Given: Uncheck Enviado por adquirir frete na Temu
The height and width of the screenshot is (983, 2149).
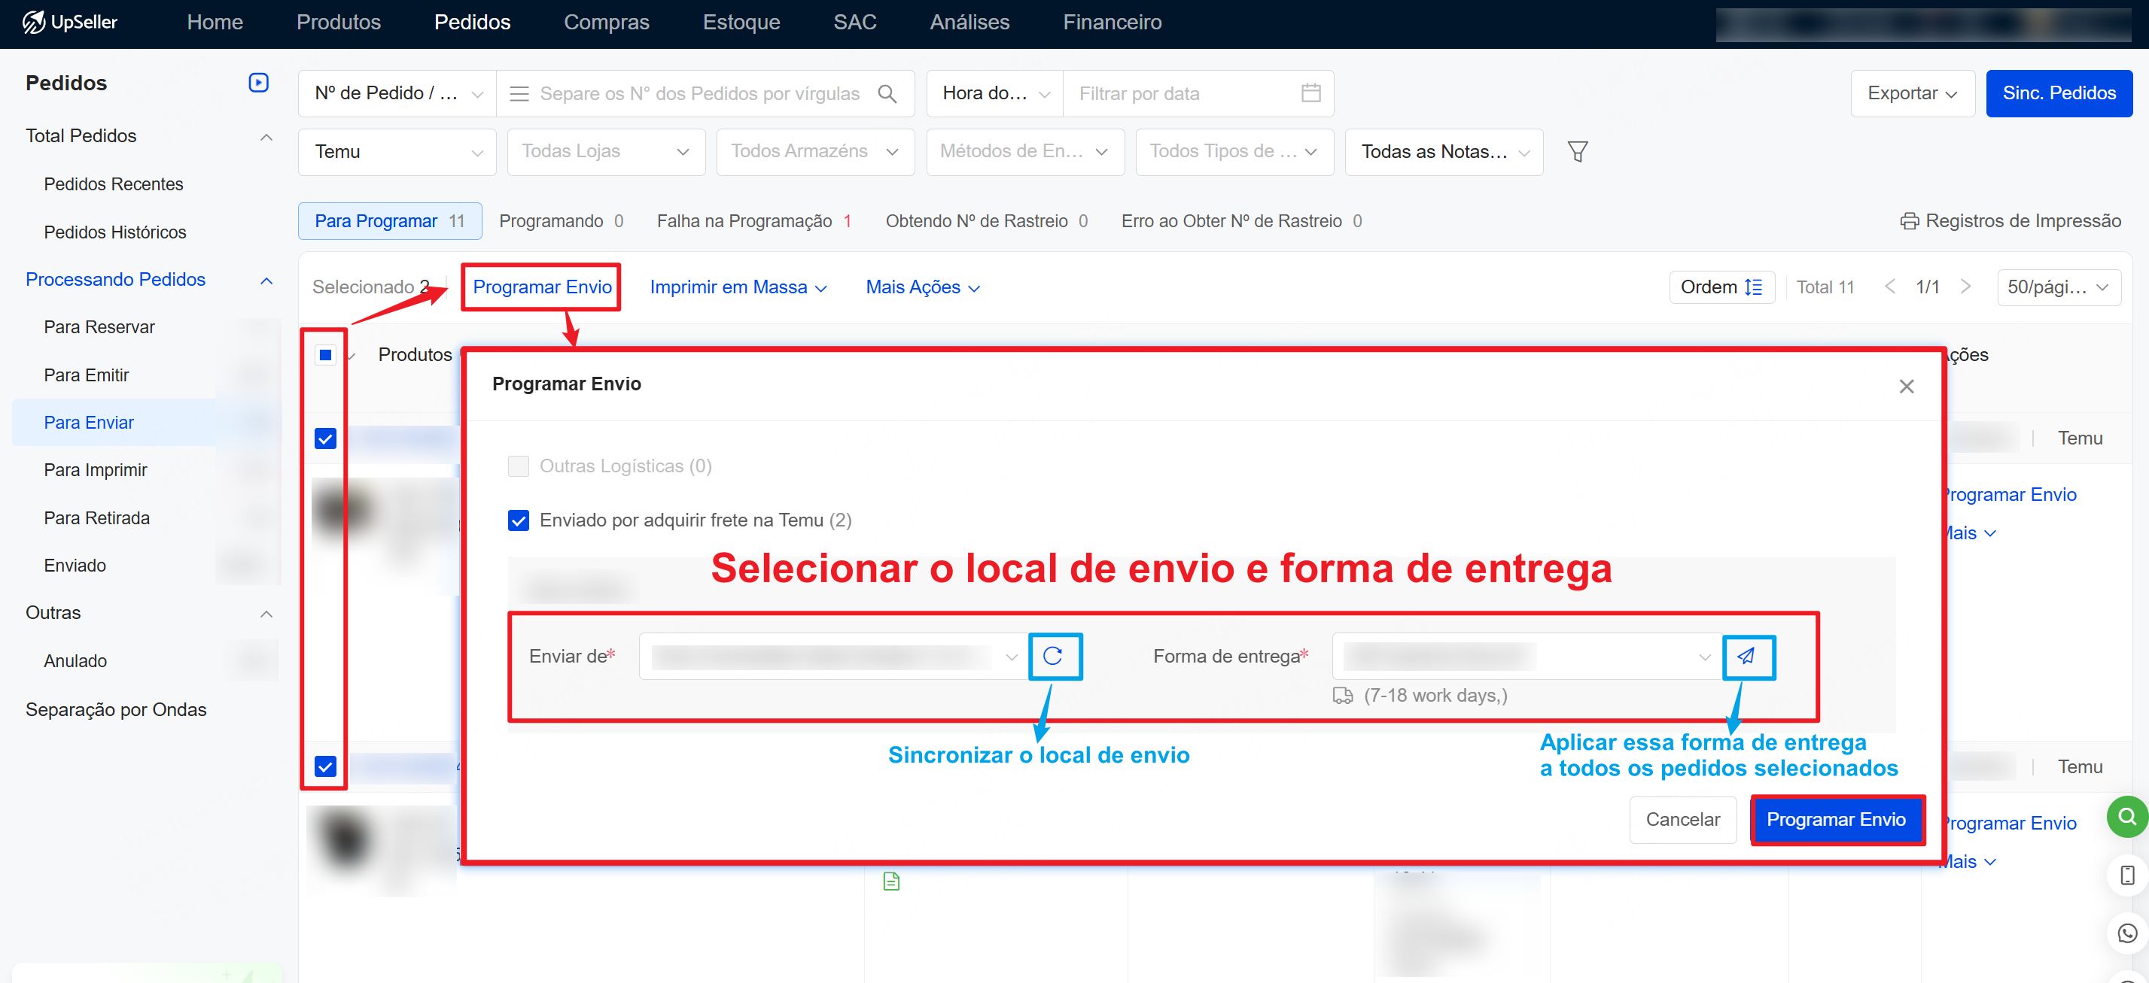Looking at the screenshot, I should click(518, 520).
